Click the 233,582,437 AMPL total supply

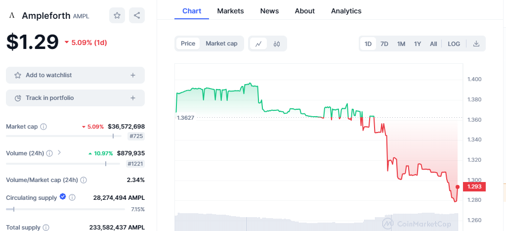(117, 228)
